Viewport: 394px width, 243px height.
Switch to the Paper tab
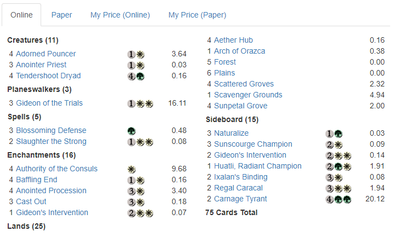pyautogui.click(x=62, y=15)
